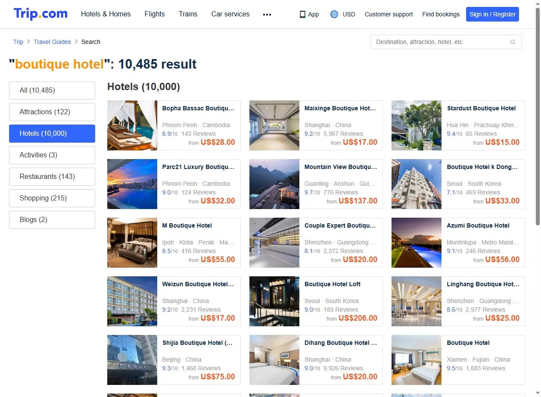This screenshot has width=541, height=397.
Task: Click Couple Expert Boutique title
Action: point(340,226)
